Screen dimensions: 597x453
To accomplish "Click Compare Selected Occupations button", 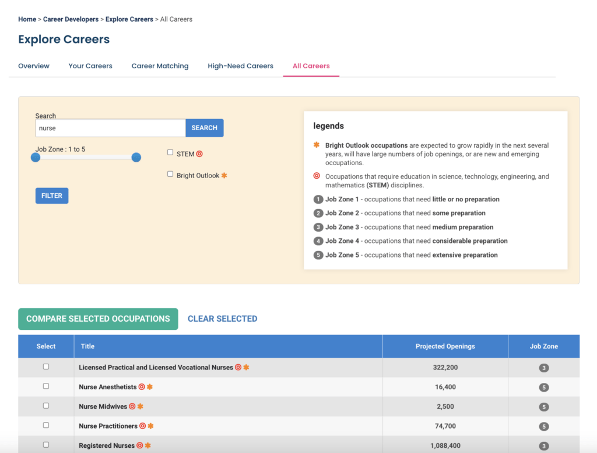I will point(98,319).
